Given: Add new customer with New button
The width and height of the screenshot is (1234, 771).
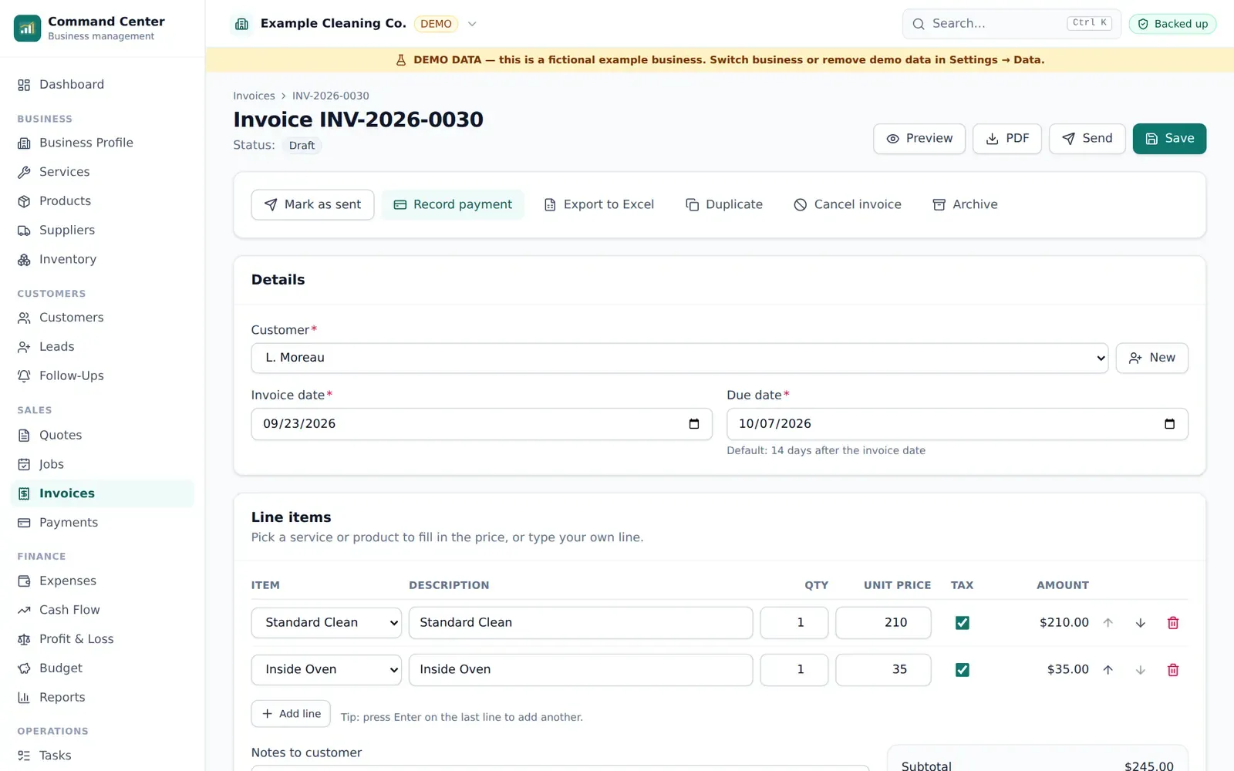Looking at the screenshot, I should pyautogui.click(x=1152, y=358).
